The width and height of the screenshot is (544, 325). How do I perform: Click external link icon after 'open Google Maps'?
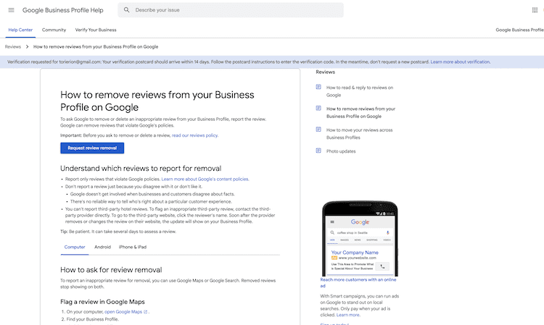pos(145,312)
